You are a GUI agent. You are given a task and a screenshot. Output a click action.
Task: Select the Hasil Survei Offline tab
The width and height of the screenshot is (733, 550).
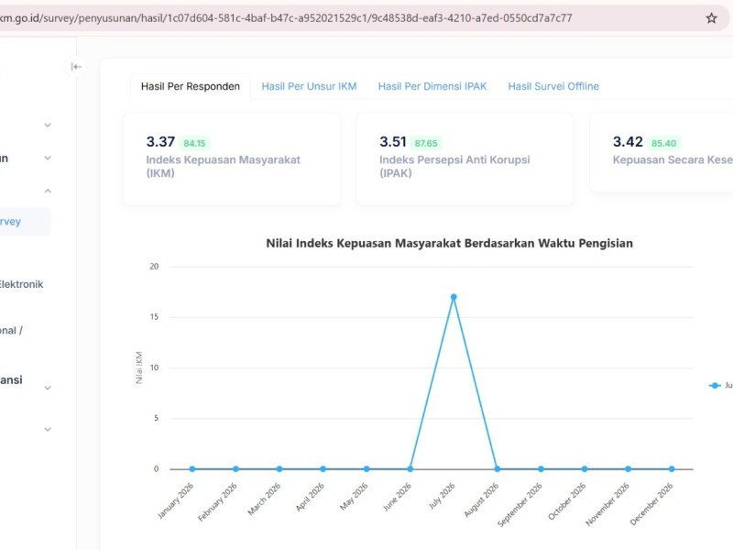(553, 86)
